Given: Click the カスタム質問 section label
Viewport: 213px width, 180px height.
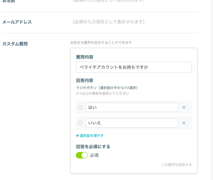Looking at the screenshot, I should coord(15,44).
